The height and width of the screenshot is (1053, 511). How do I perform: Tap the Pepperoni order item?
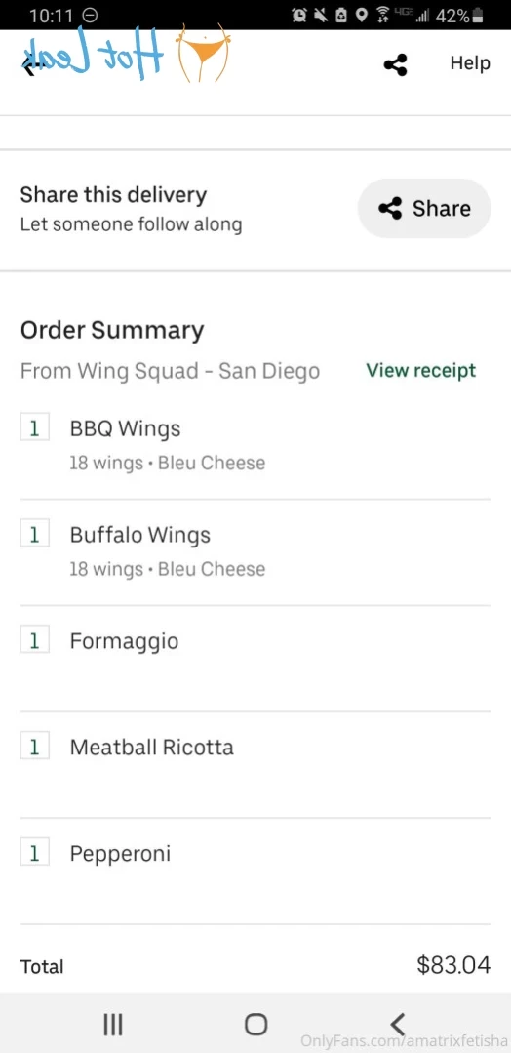(120, 854)
